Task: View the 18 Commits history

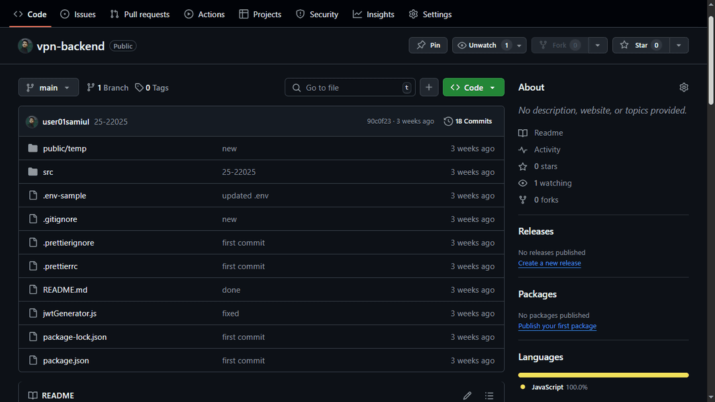Action: click(468, 121)
